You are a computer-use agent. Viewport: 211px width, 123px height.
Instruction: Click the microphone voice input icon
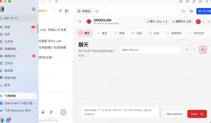click(43, 112)
